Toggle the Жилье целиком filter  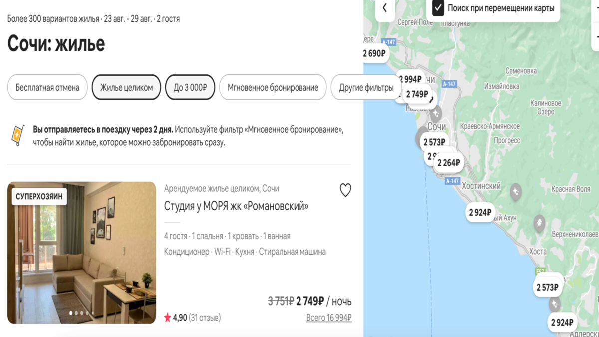(126, 87)
